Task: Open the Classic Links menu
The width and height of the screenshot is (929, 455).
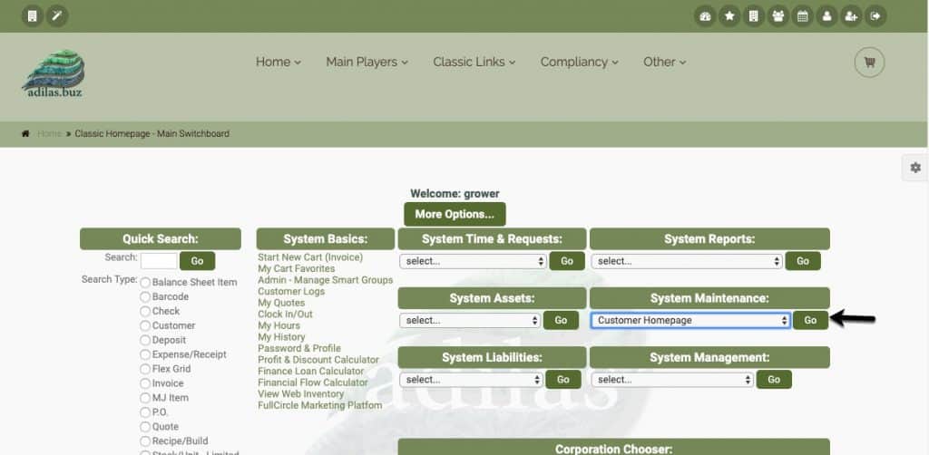Action: (x=474, y=63)
